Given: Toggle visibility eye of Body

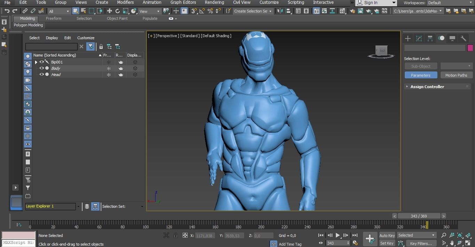Looking at the screenshot, I should (x=41, y=68).
